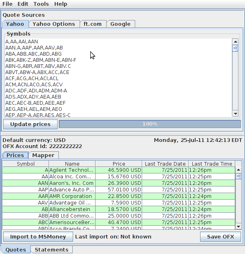Open the File menu
Viewport: 245px width, 254px height.
pyautogui.click(x=7, y=4)
